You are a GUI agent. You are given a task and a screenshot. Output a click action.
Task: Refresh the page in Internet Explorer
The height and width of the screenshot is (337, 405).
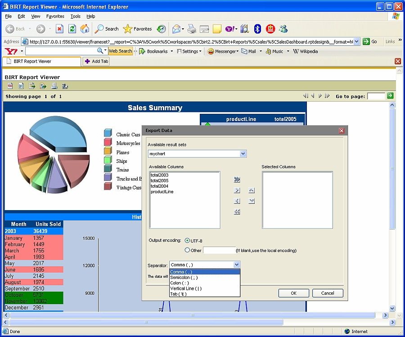coord(72,28)
